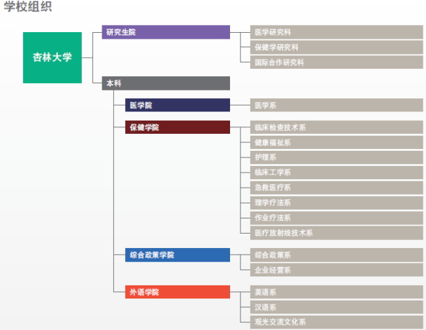Open the 保健学院 dark red box
Screen dimensions: 426x330
coord(178,127)
